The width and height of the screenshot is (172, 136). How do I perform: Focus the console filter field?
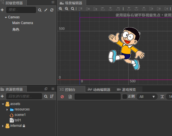(x=98, y=96)
